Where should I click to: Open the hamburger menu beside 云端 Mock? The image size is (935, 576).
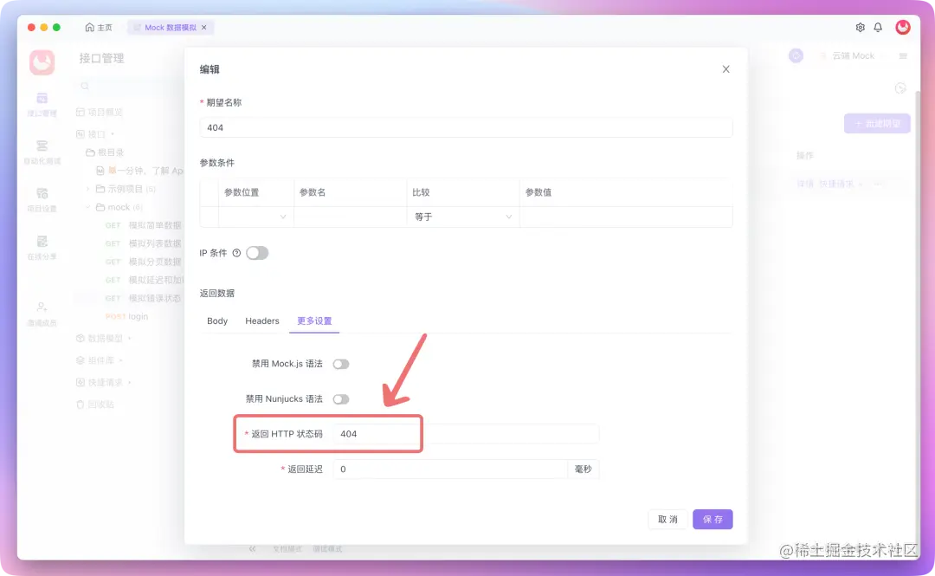[903, 55]
